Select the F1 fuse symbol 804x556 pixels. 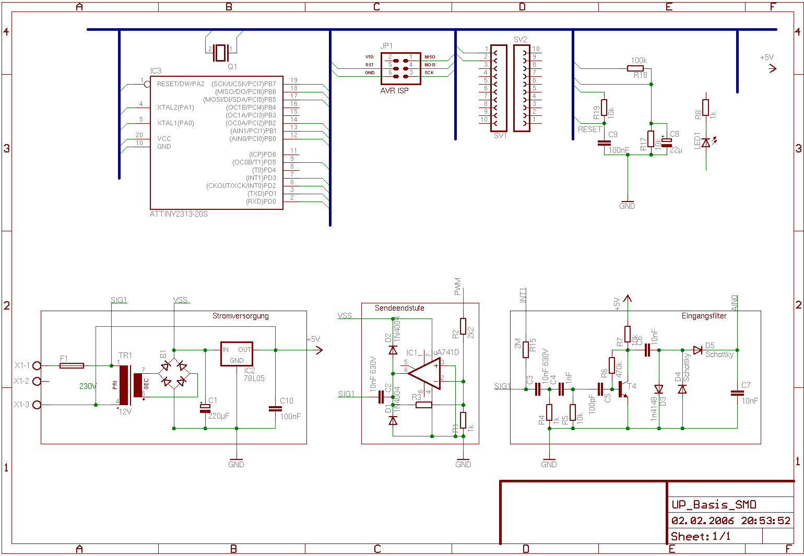[72, 365]
